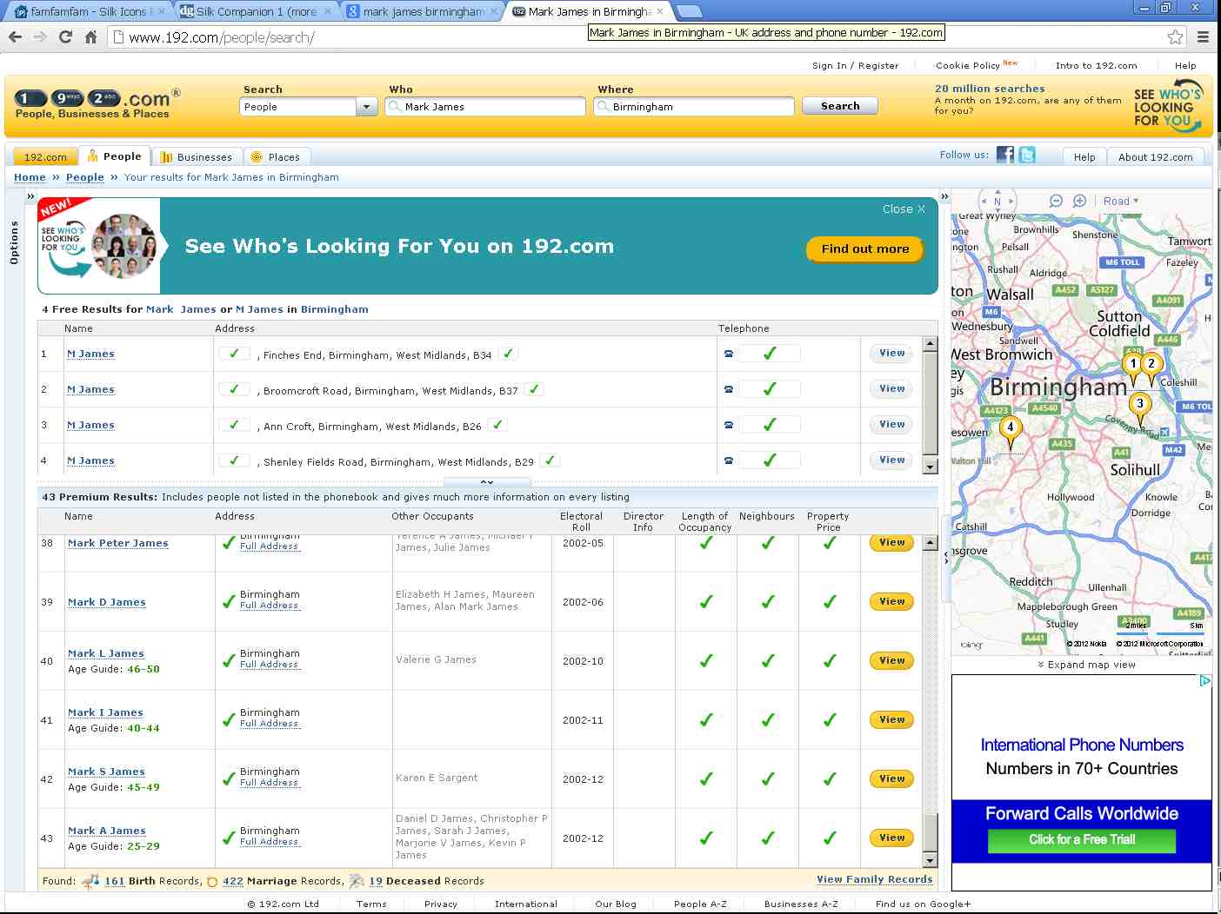Open 192.com Facebook page icon

[x=1005, y=155]
